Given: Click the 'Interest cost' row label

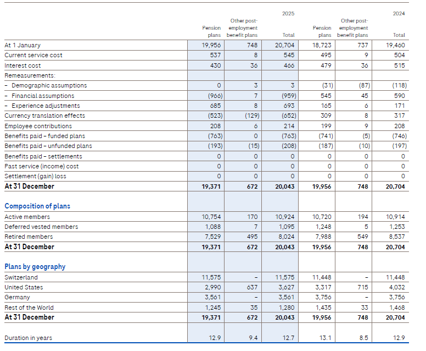Looking at the screenshot, I should [23, 65].
